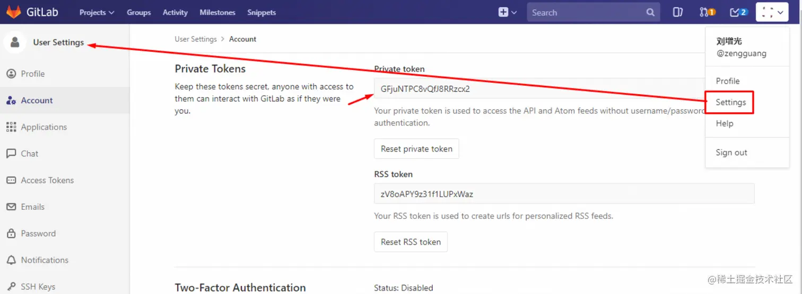The height and width of the screenshot is (294, 802).
Task: Click the User Settings sidebar header
Action: click(58, 42)
